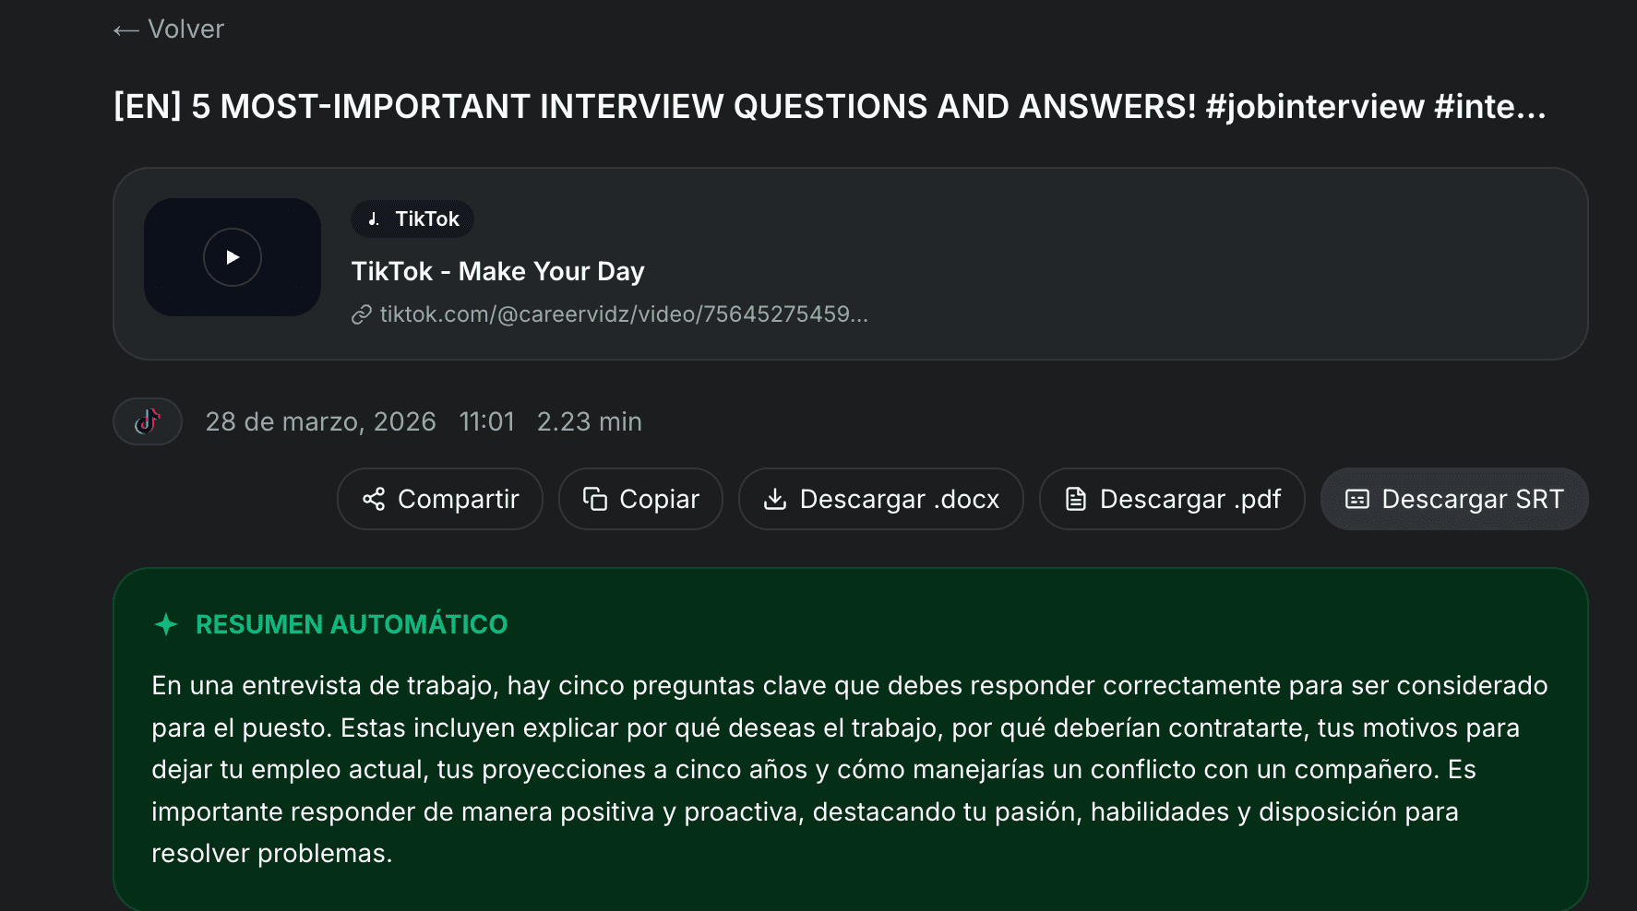Image resolution: width=1637 pixels, height=911 pixels.
Task: Click the music note icon in TikTok badge
Action: click(374, 219)
